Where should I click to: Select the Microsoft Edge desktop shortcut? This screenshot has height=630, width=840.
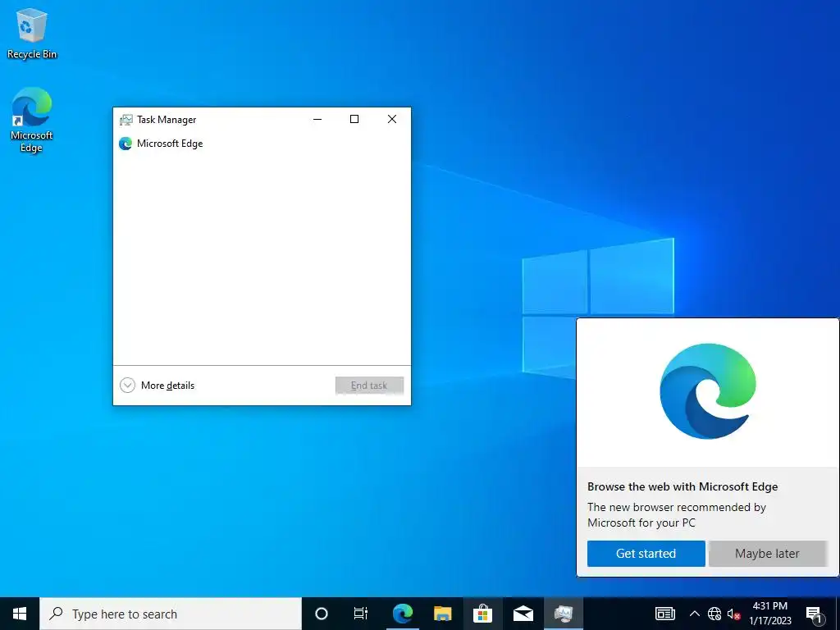[x=32, y=120]
